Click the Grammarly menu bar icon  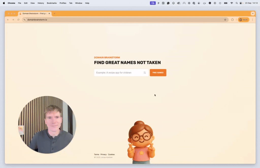[168, 3]
